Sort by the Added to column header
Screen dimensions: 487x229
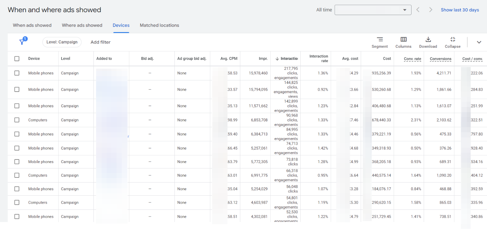click(104, 59)
